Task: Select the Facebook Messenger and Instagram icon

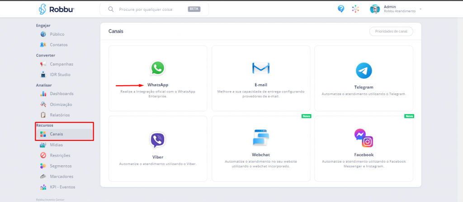Action: coord(364,138)
